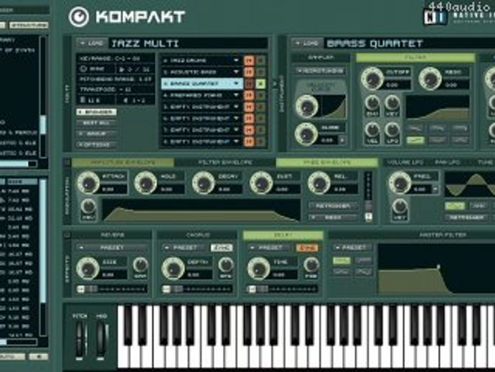This screenshot has height=372, width=495.
Task: Click the filter Reso knob
Action: [430, 78]
